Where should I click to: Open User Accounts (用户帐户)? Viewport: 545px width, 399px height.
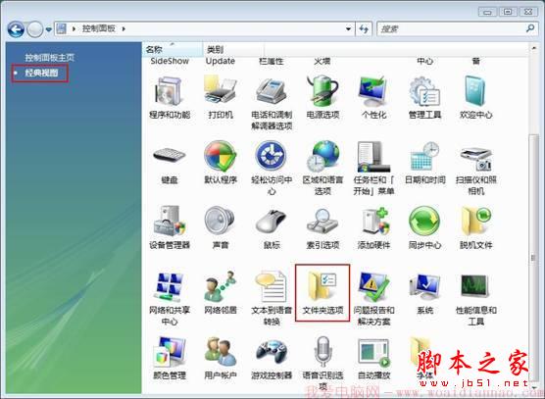[221, 359]
